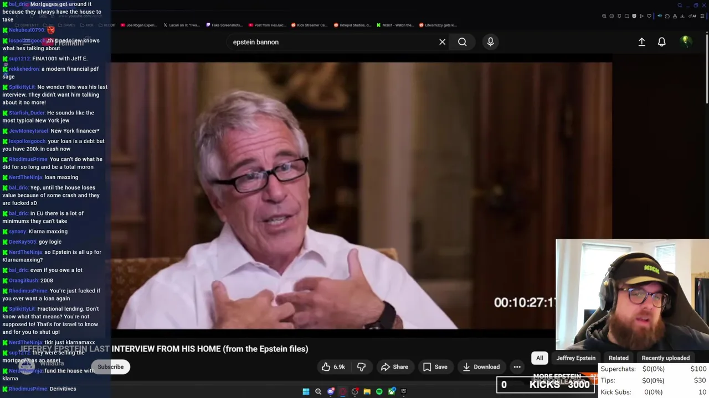
Task: Open the YouTube account avatar menu
Action: coord(686,41)
